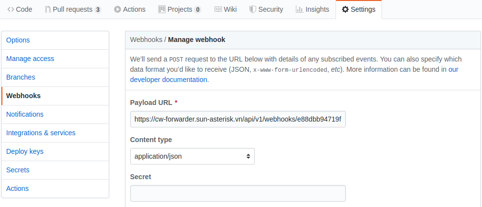Select Manage access in the sidebar
Screen dimensions: 482x207
30,59
